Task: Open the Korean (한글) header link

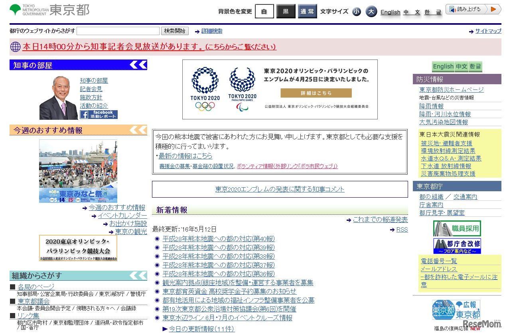Action: pos(433,12)
